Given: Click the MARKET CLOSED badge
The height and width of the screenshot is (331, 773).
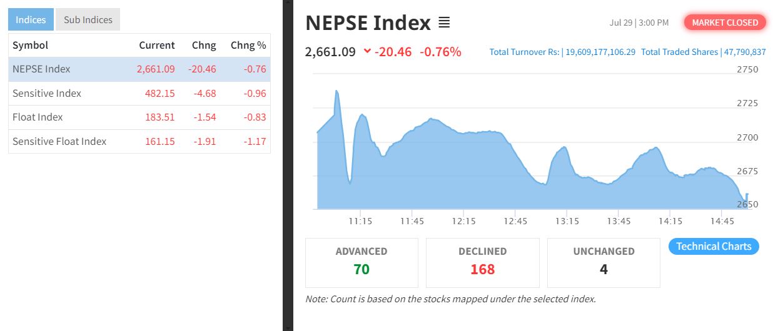Looking at the screenshot, I should tap(725, 22).
